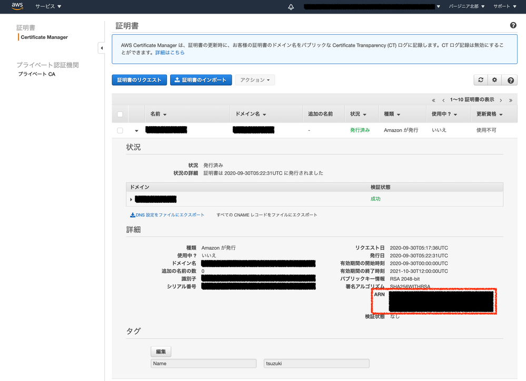Image resolution: width=526 pixels, height=381 pixels.
Task: Sort by ドメイン名 column
Action: tap(251, 114)
